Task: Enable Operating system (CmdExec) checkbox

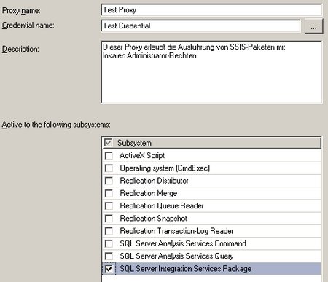Action: coord(109,168)
